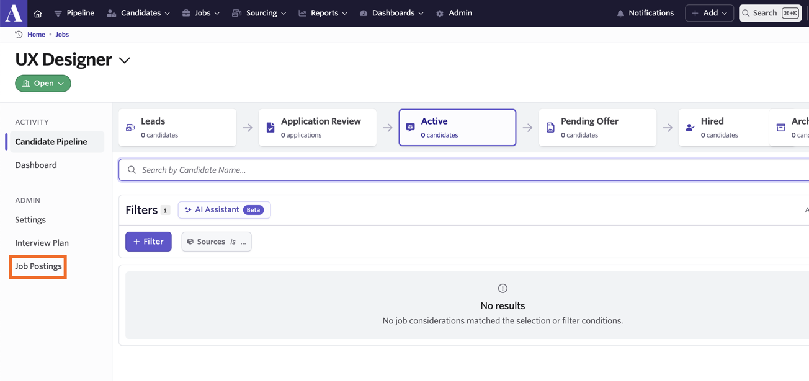Click the AI Assistant sparkle icon
This screenshot has width=809, height=381.
point(188,210)
